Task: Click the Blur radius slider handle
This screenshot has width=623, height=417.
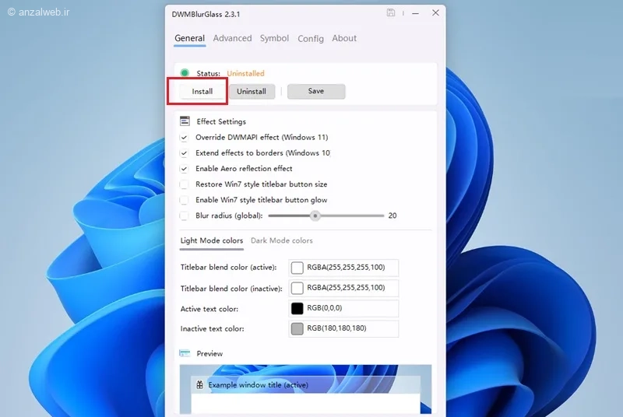Action: (x=315, y=216)
